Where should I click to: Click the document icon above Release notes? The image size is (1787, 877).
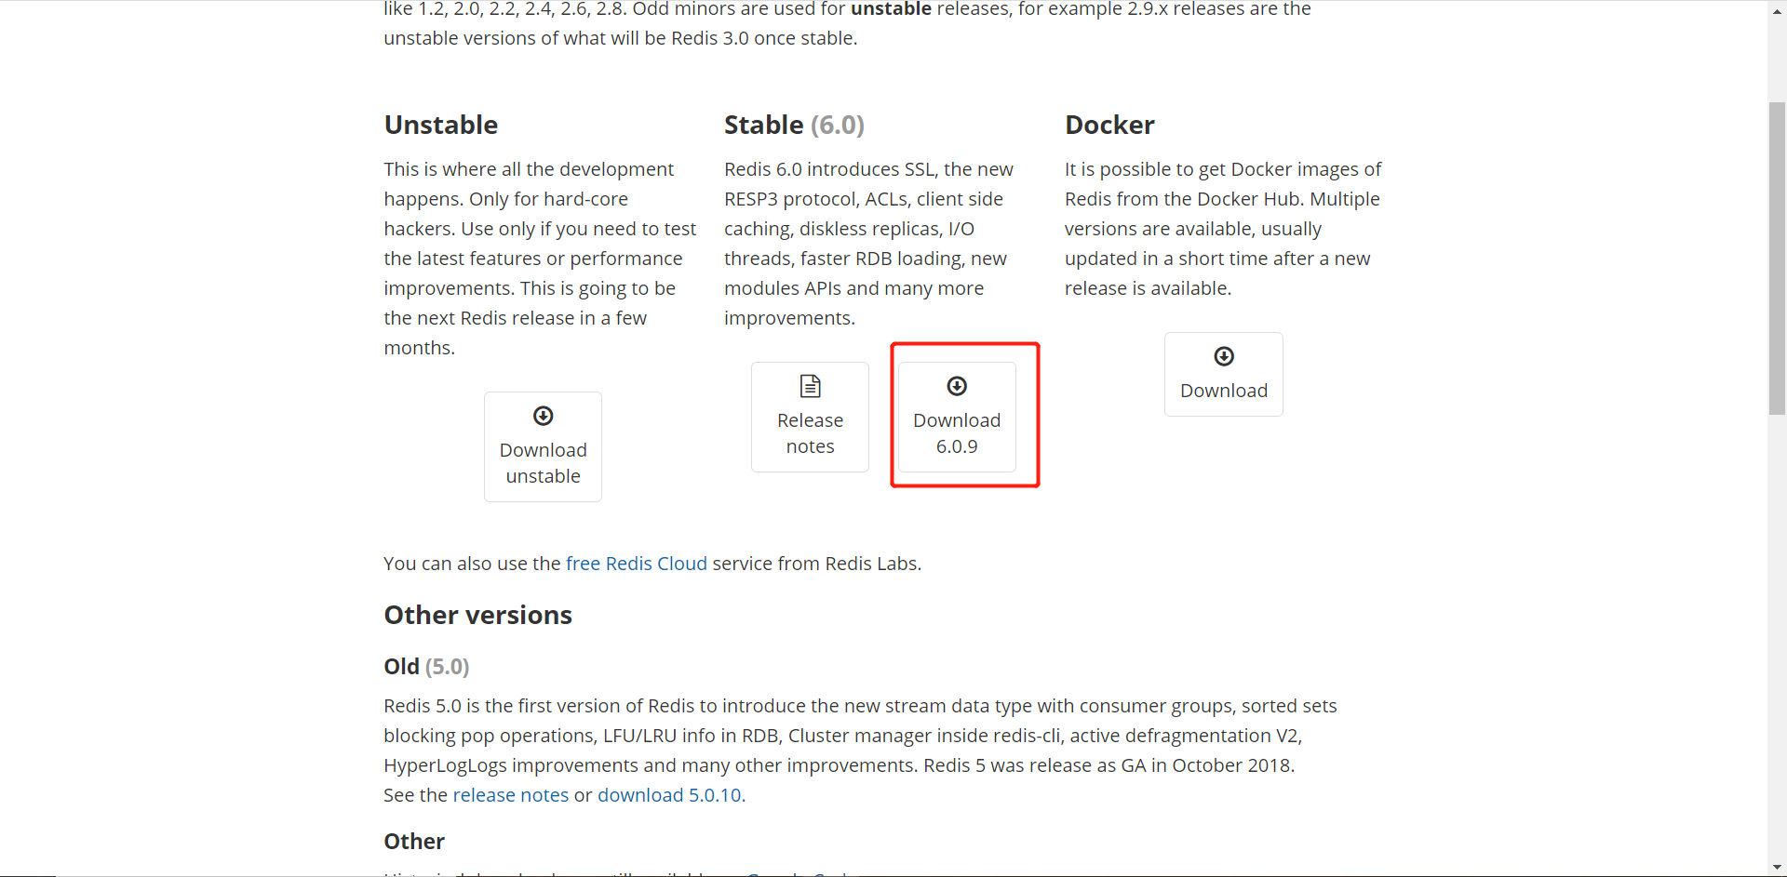811,386
